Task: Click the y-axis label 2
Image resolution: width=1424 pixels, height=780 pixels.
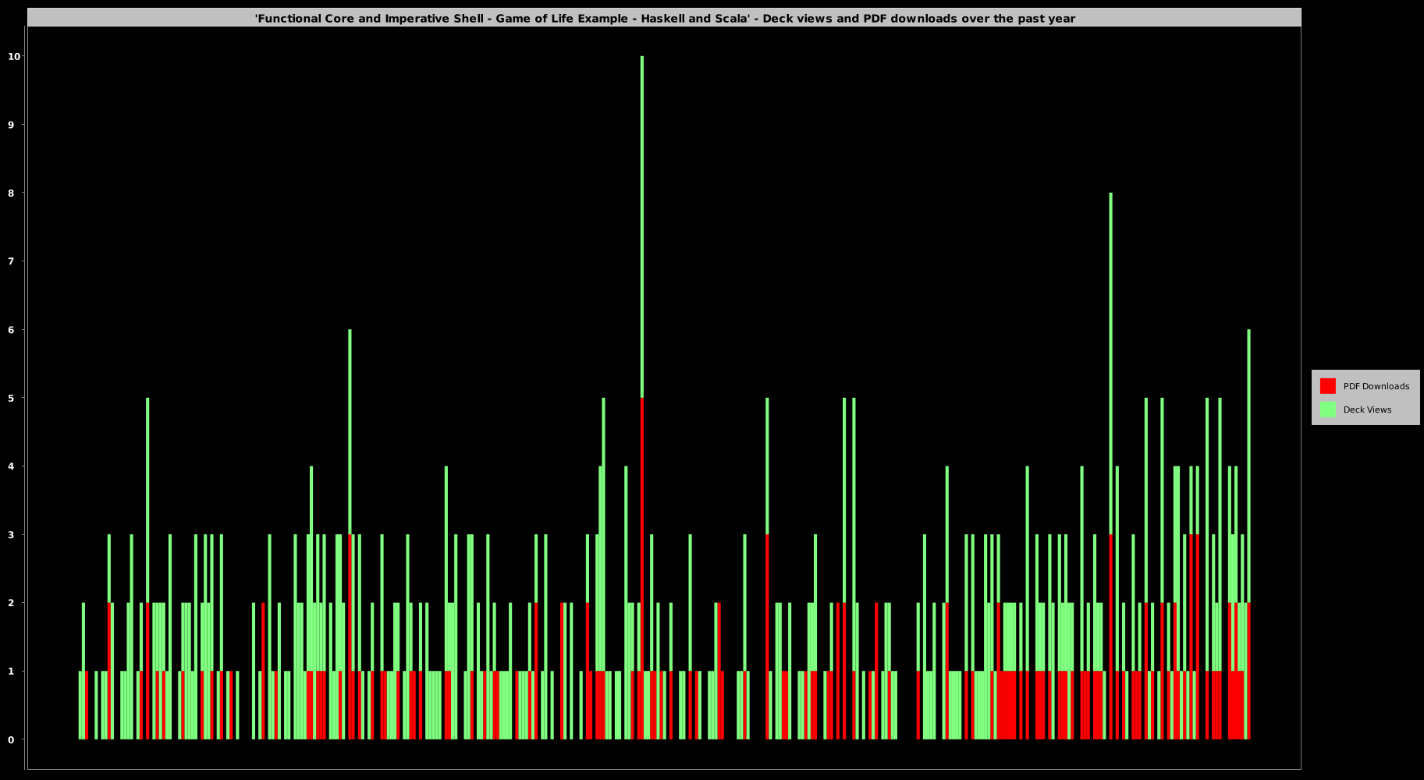Action: click(11, 603)
